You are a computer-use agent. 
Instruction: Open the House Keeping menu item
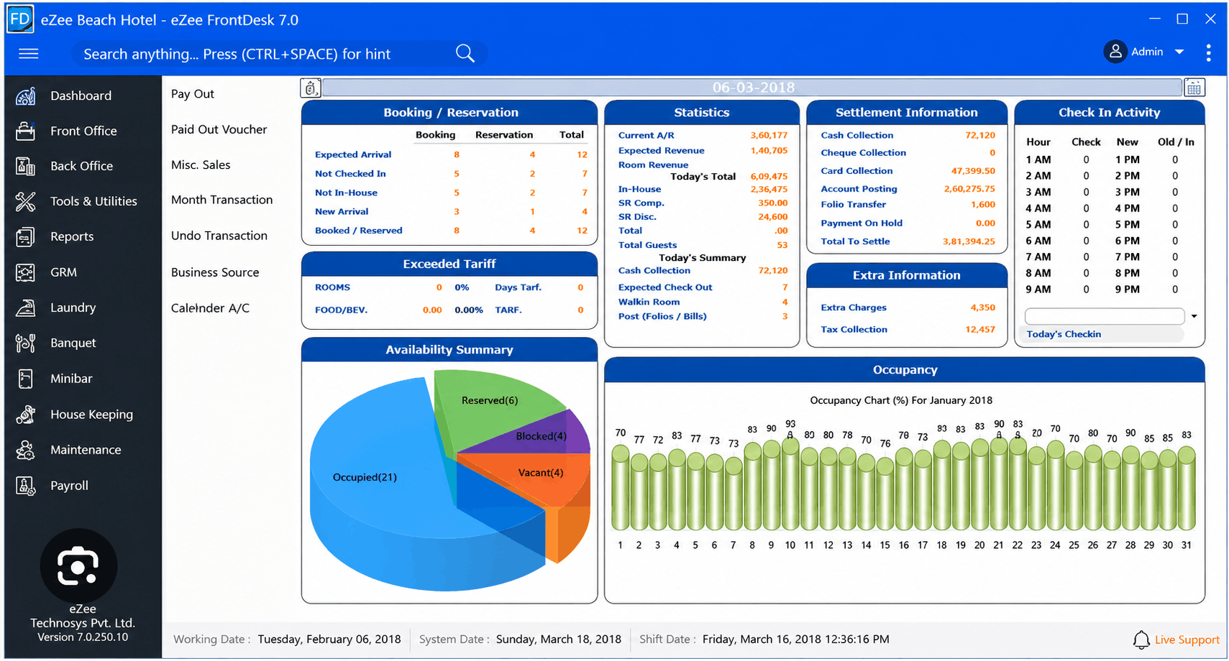[x=91, y=415]
